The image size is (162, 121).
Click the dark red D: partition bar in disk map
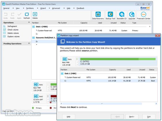coord(54,96)
